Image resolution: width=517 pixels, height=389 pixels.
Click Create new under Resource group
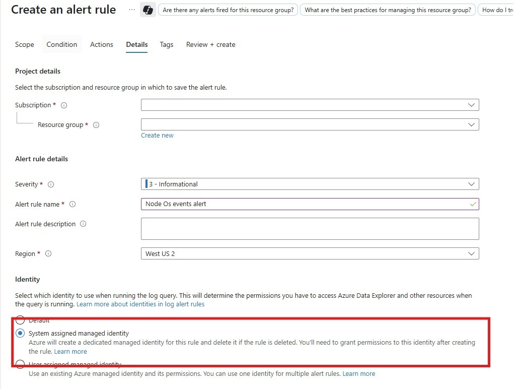[x=157, y=135]
